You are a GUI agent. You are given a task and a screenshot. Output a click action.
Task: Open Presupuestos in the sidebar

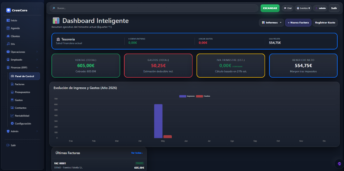pos(22,92)
